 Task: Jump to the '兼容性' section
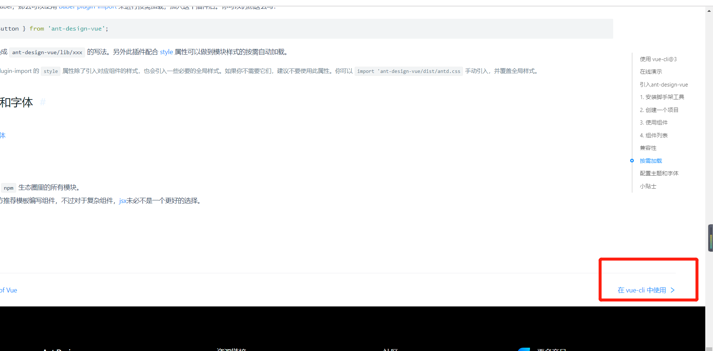coord(648,148)
